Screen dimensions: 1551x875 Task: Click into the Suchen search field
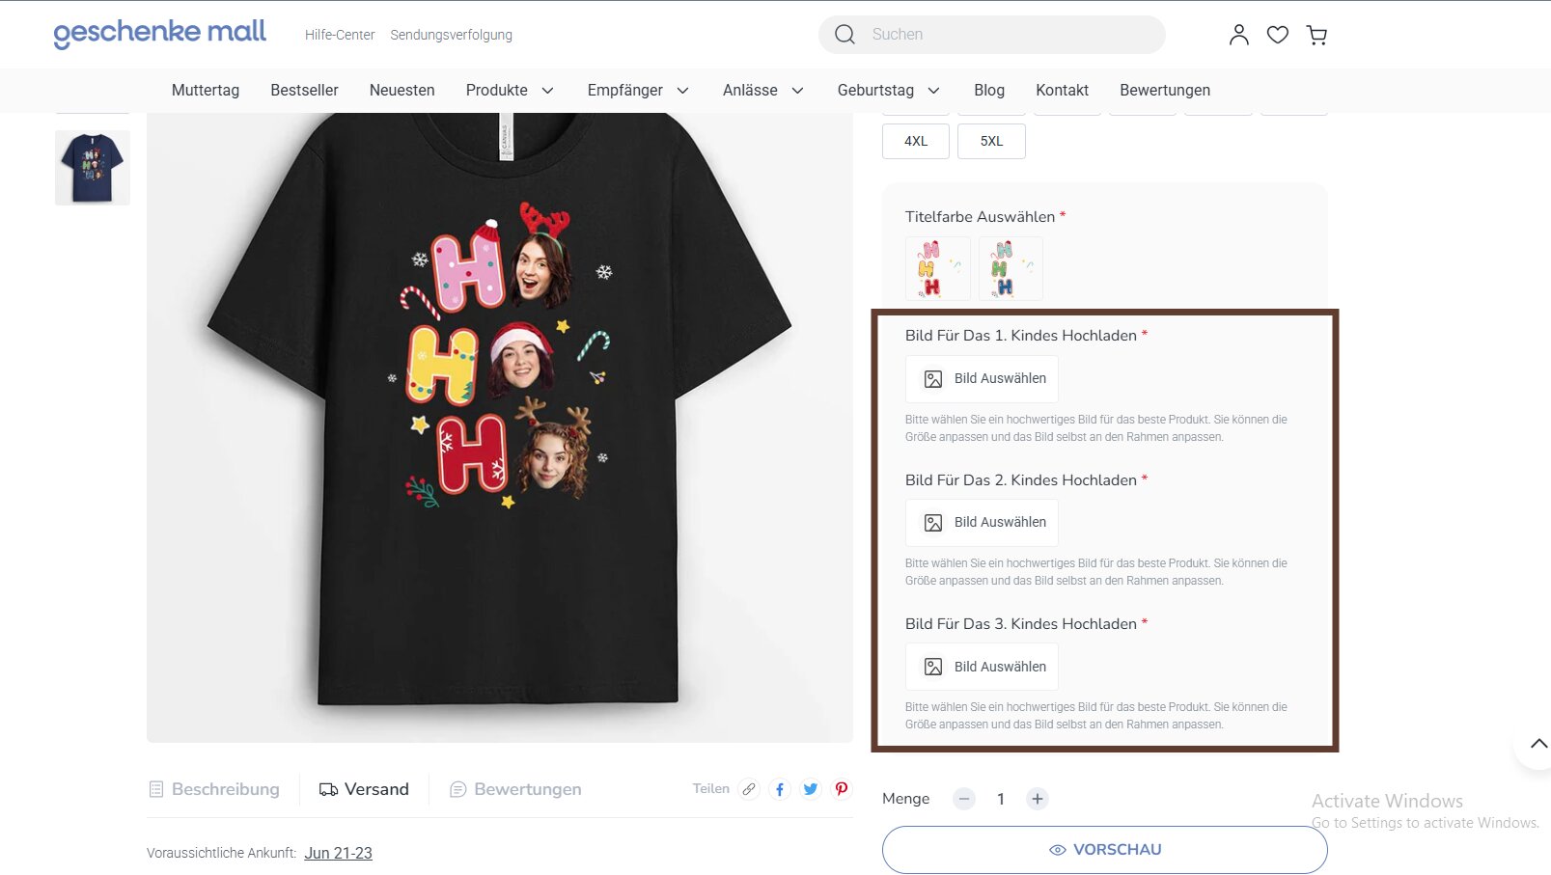tap(992, 35)
